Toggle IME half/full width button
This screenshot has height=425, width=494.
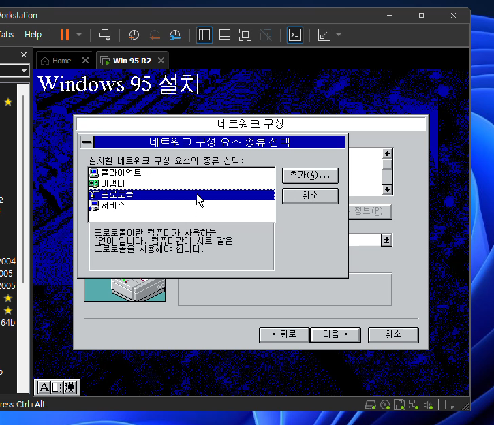(x=57, y=388)
